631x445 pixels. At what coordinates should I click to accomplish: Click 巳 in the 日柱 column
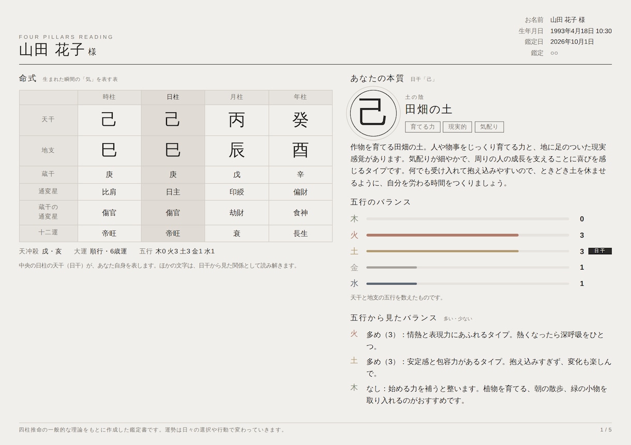173,151
